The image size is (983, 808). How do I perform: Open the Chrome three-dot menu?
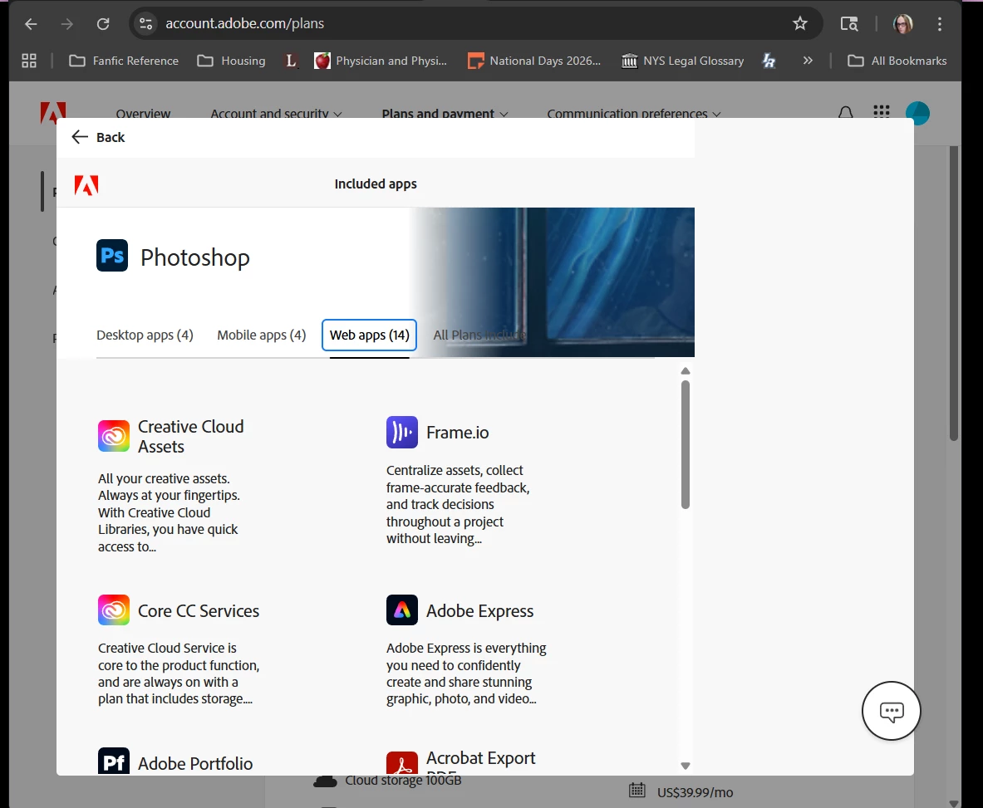pos(939,24)
